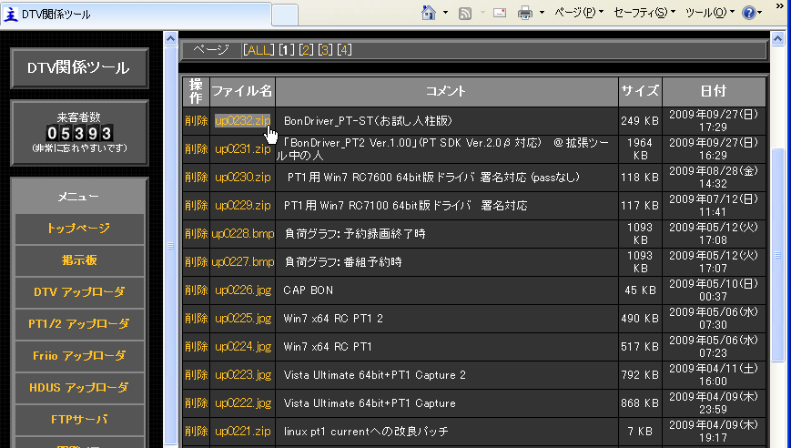This screenshot has height=448, width=791.
Task: Select the DTV関係ツール browser tab
Action: point(137,15)
